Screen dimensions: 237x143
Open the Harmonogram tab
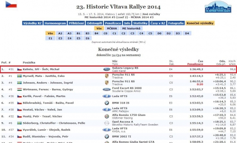(x=55, y=23)
